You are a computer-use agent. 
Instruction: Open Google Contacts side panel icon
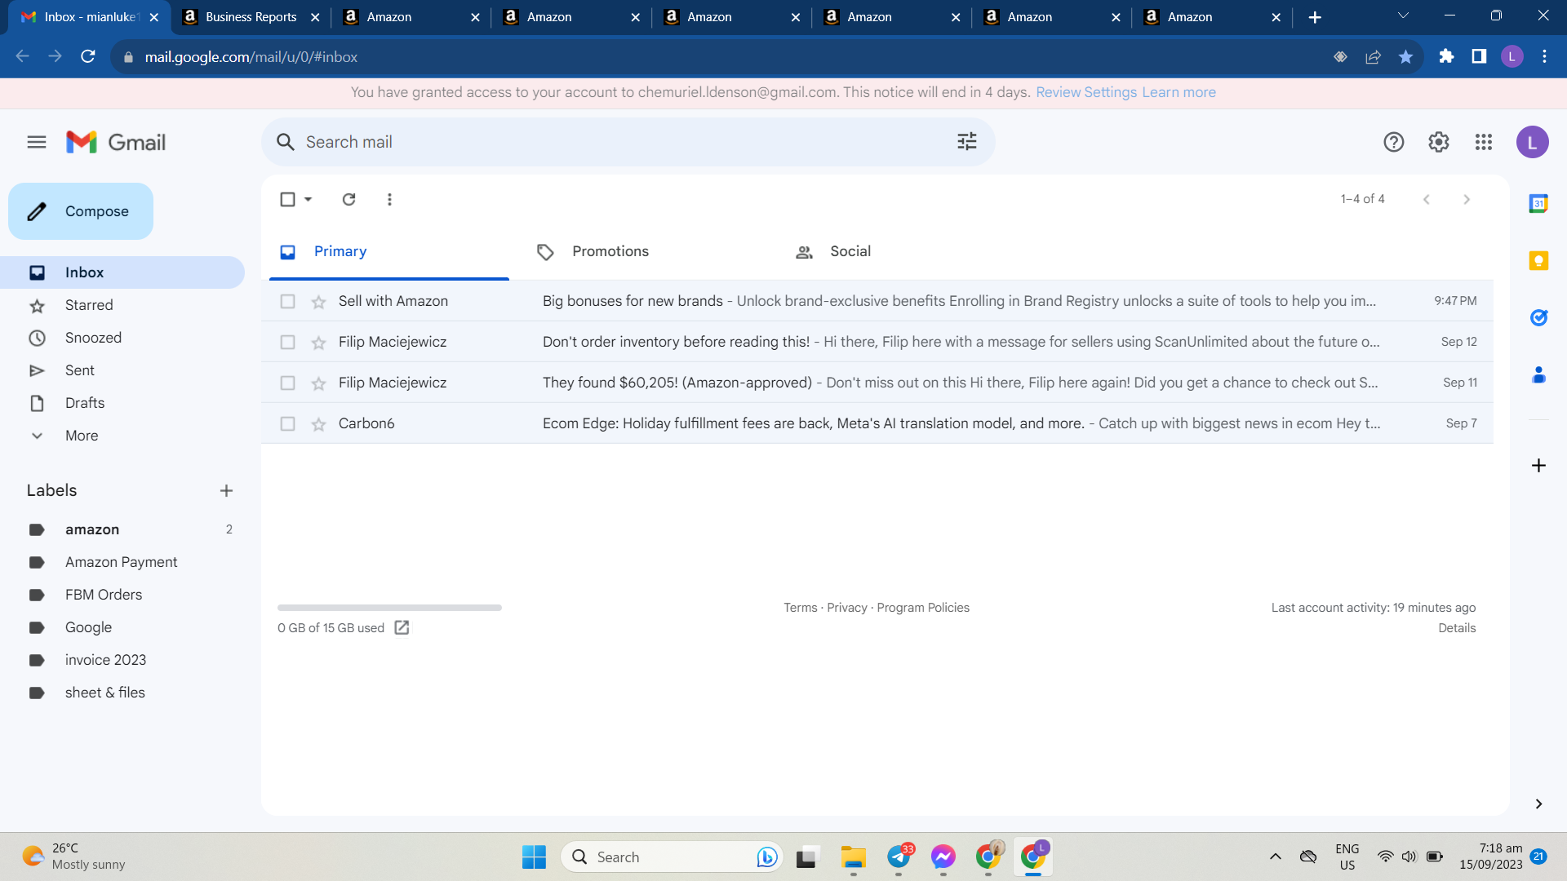pyautogui.click(x=1538, y=375)
